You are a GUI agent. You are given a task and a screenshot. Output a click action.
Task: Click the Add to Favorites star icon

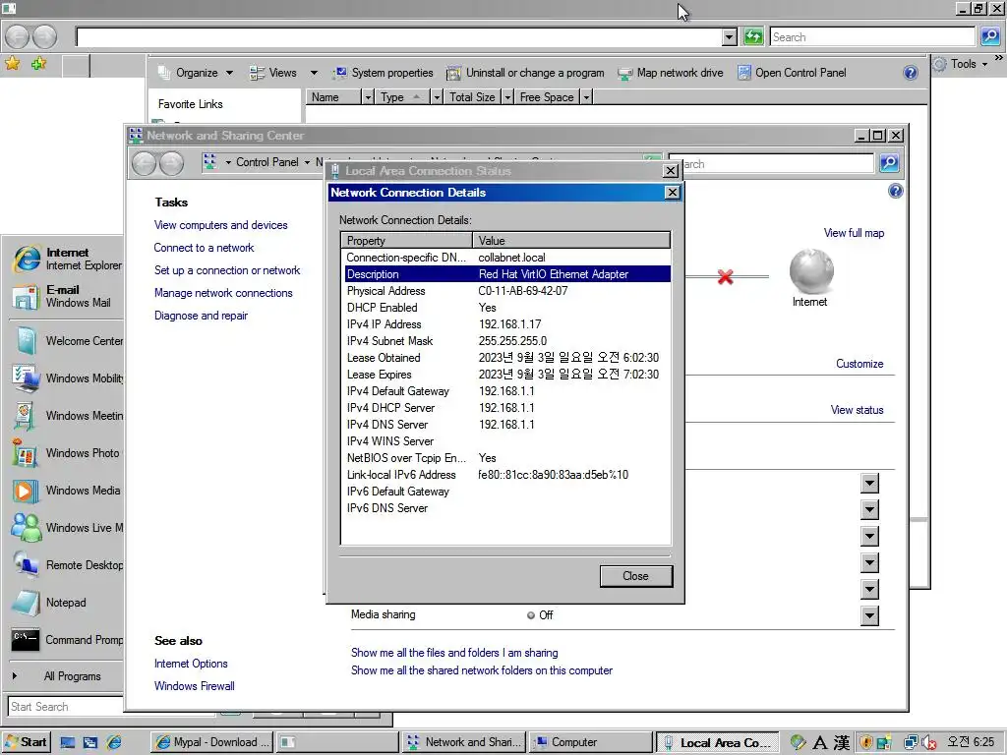(38, 63)
